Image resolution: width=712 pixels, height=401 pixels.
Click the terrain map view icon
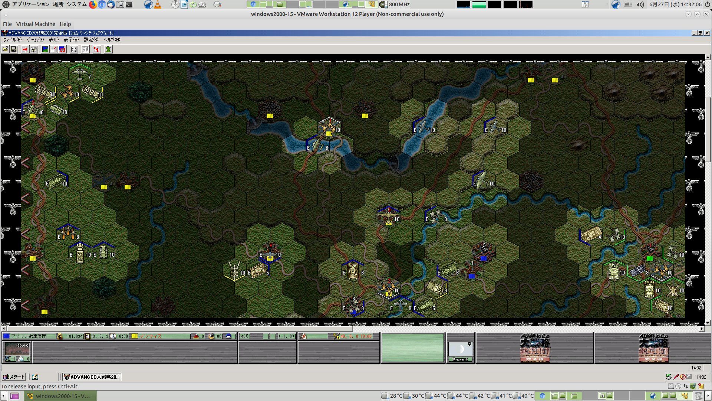pyautogui.click(x=45, y=49)
